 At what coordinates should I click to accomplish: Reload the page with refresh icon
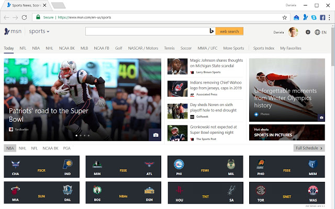[x=25, y=17]
